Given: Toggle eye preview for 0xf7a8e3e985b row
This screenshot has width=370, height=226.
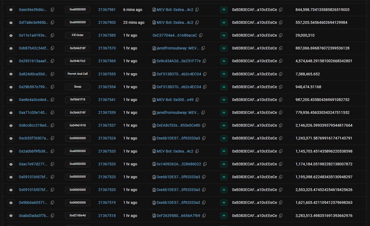Looking at the screenshot, I should [11, 22].
